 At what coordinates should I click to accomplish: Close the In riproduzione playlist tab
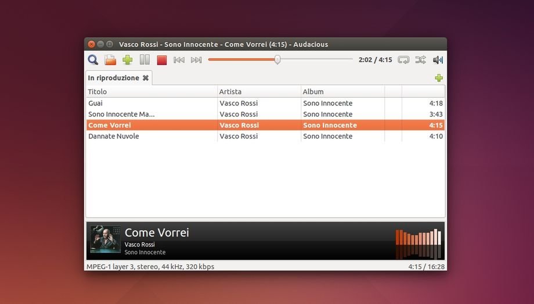pos(146,78)
